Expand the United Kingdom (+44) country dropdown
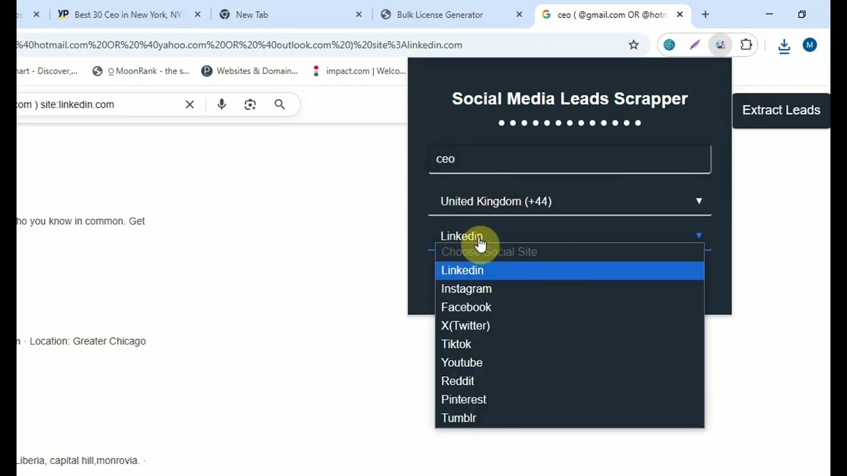Viewport: 847px width, 476px height. [570, 202]
